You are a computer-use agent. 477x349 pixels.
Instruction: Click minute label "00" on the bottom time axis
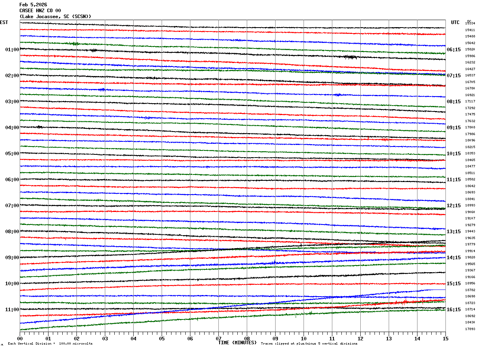coord(20,338)
